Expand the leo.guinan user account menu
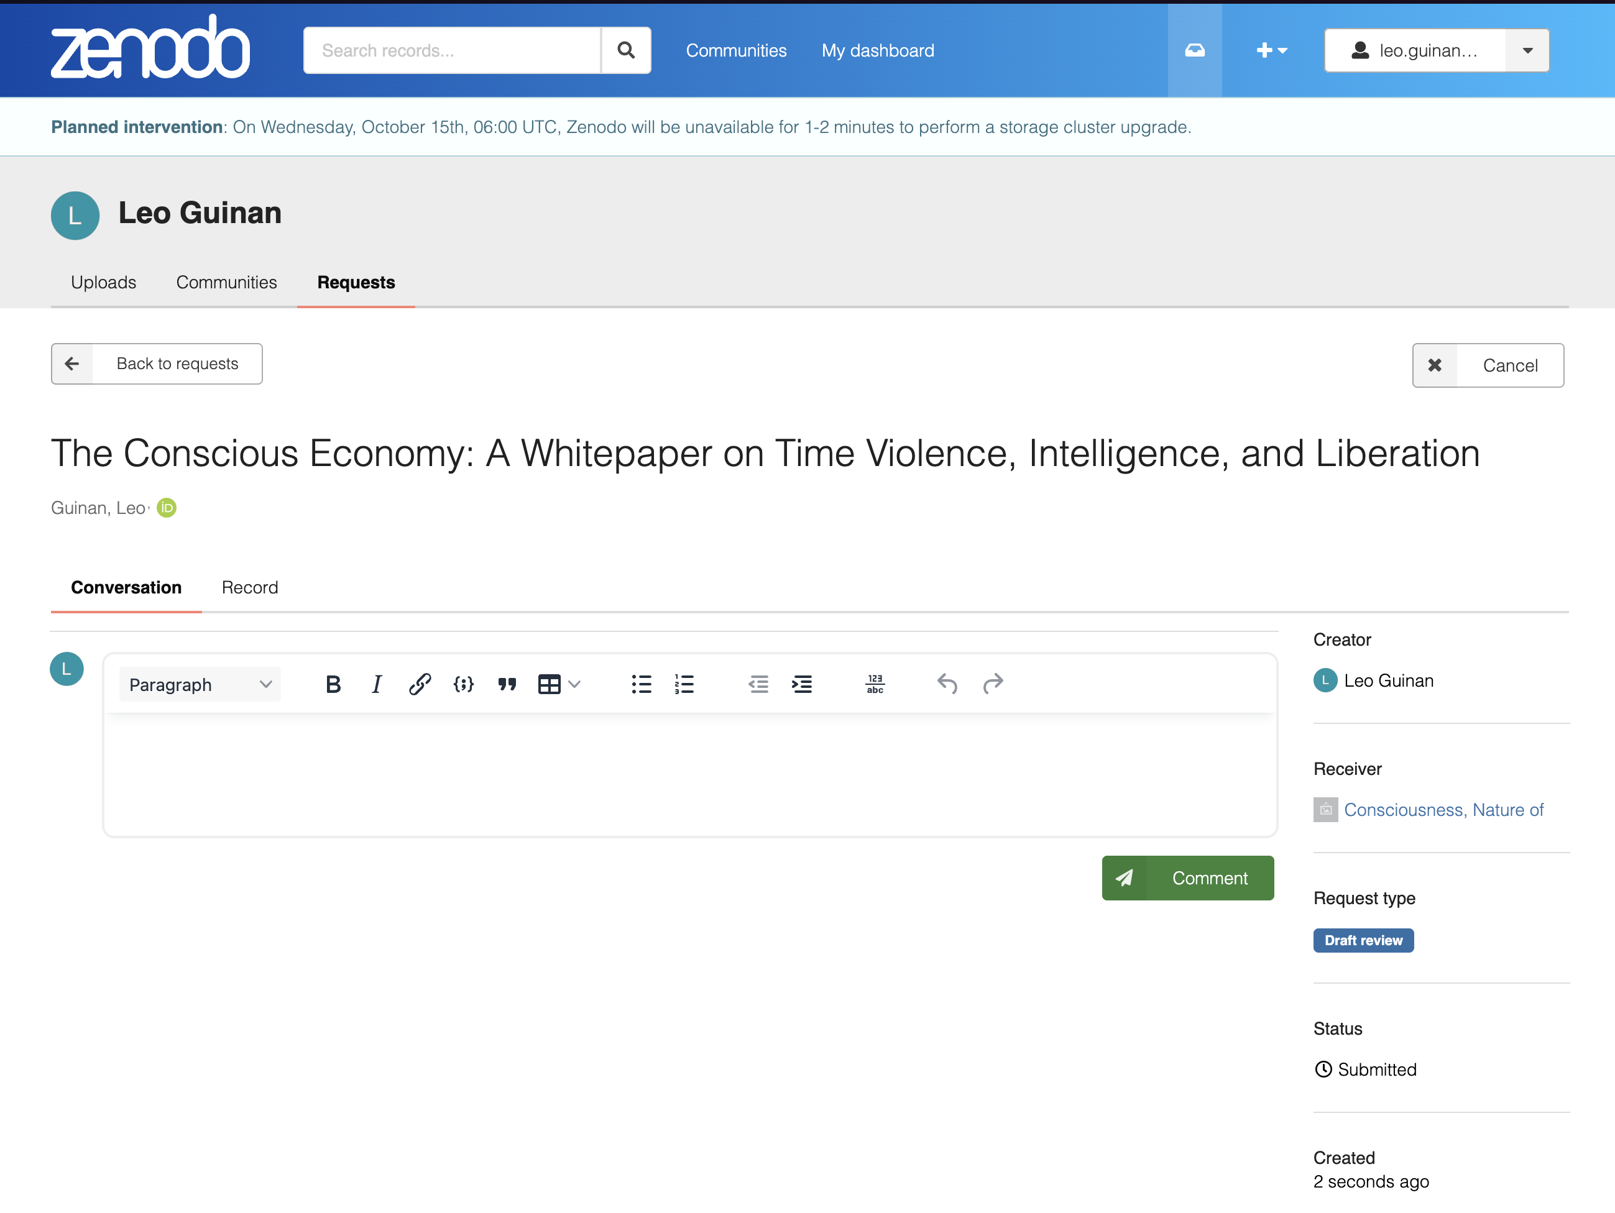Viewport: 1615px width, 1213px height. [x=1527, y=50]
